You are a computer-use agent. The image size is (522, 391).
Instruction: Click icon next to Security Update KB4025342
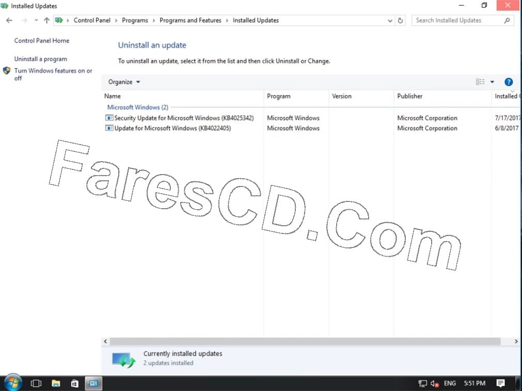(109, 118)
